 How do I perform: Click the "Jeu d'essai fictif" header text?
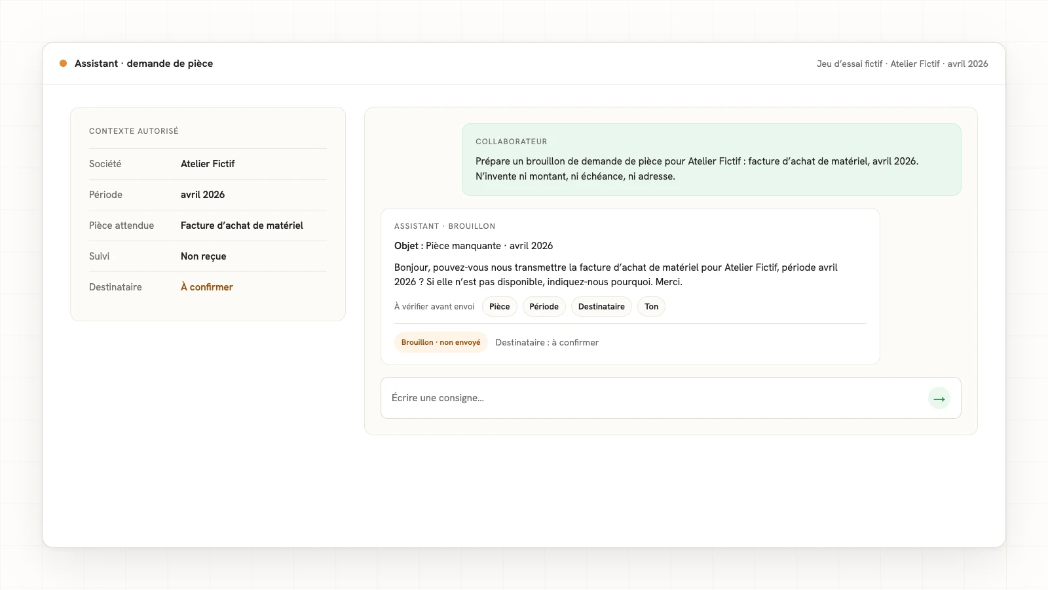(x=850, y=64)
